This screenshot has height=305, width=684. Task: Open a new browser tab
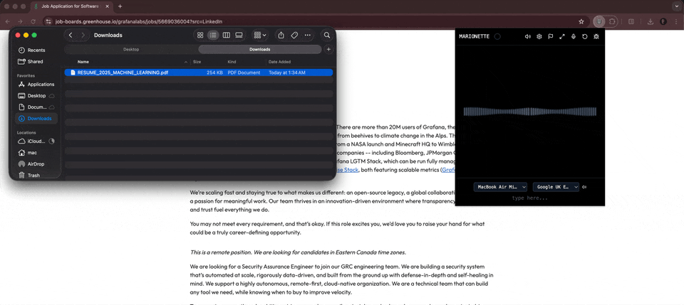[120, 6]
